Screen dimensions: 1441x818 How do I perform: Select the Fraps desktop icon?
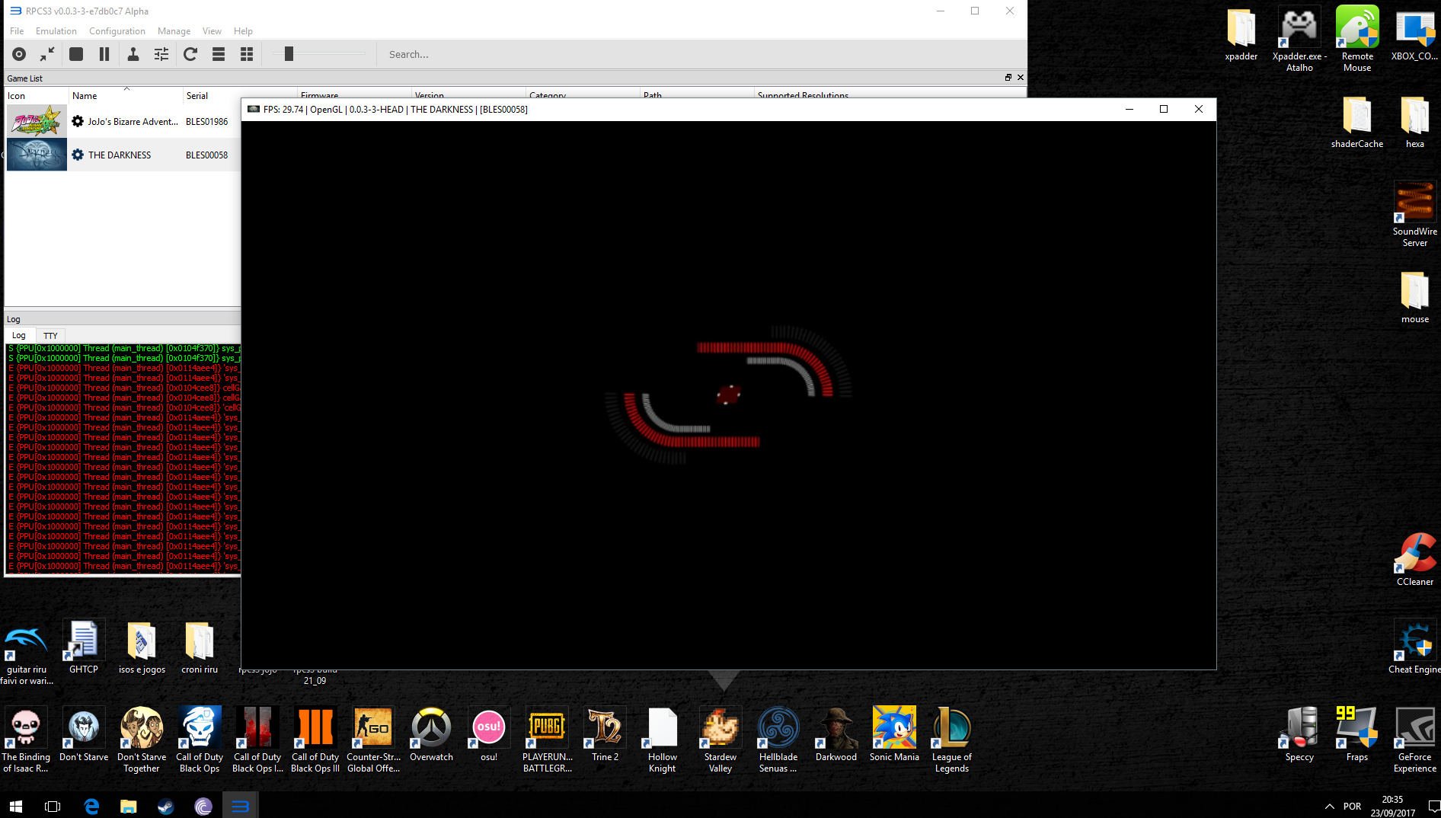point(1357,733)
